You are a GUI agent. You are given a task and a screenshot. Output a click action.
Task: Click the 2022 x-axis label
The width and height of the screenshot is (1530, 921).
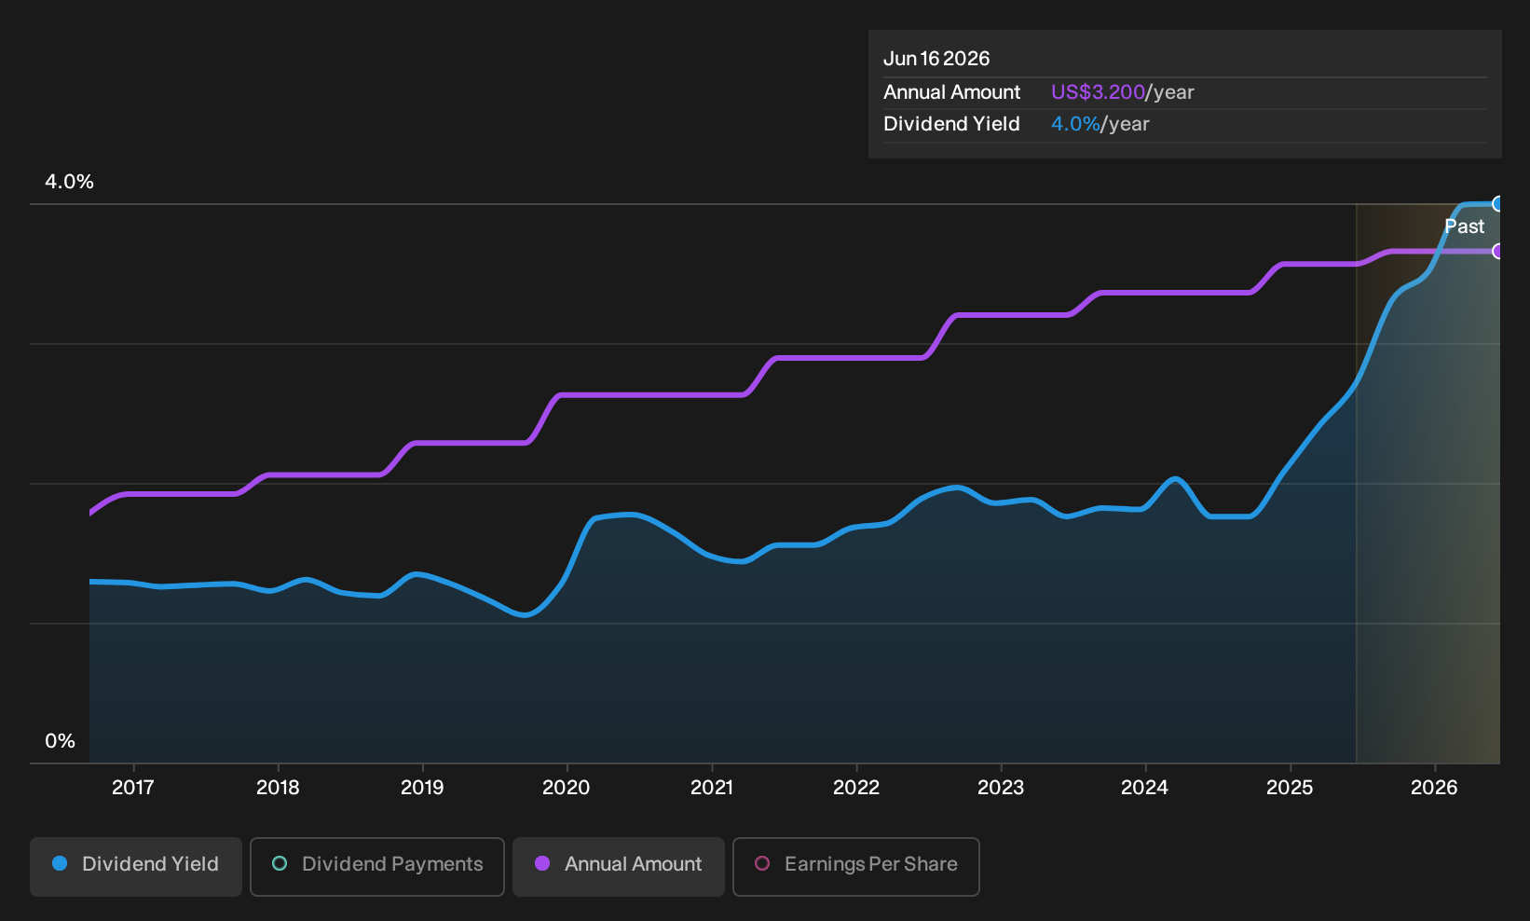pos(856,788)
